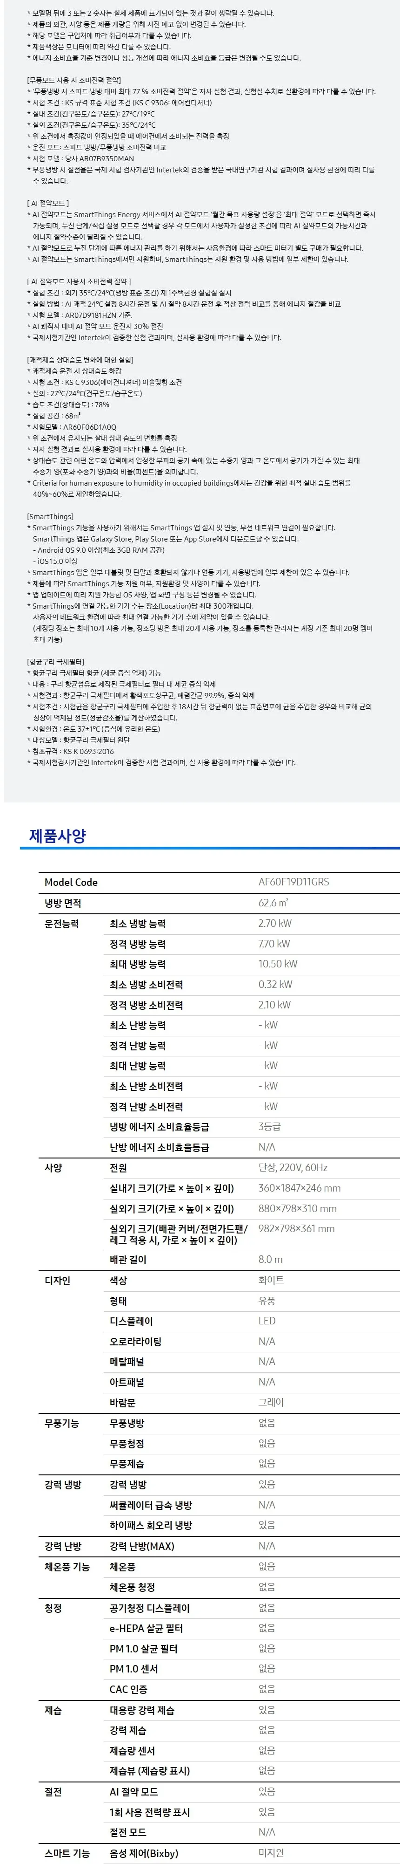Click the '운전능력' category label
Viewport: 400px width, 1864px height.
pyautogui.click(x=62, y=923)
